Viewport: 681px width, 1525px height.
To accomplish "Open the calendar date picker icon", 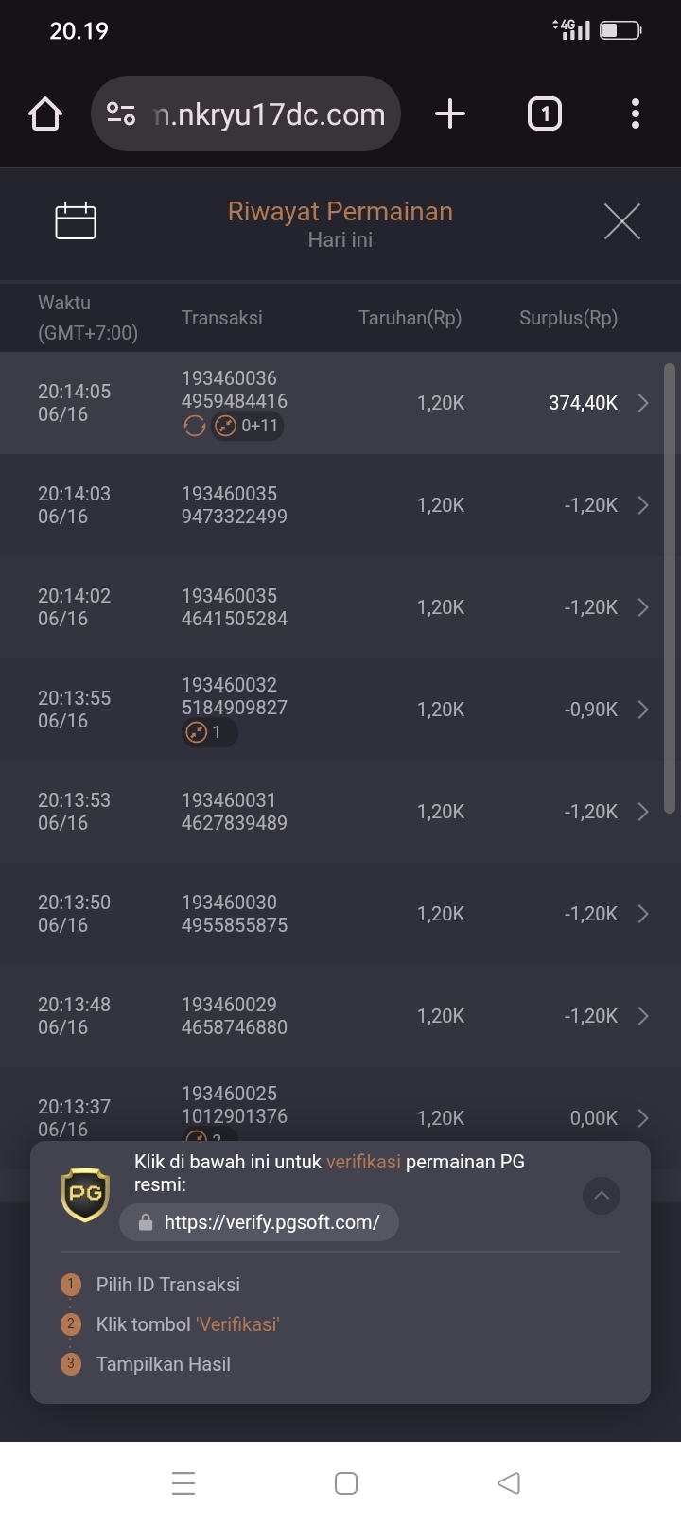I will tap(76, 221).
